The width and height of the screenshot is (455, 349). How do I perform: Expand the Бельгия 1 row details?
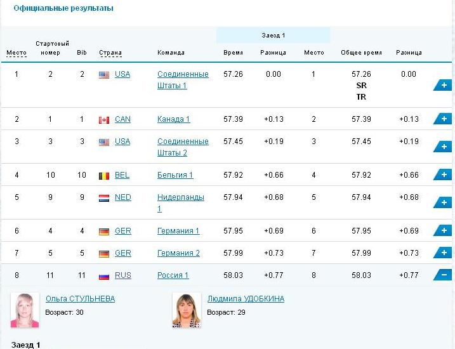(x=442, y=174)
